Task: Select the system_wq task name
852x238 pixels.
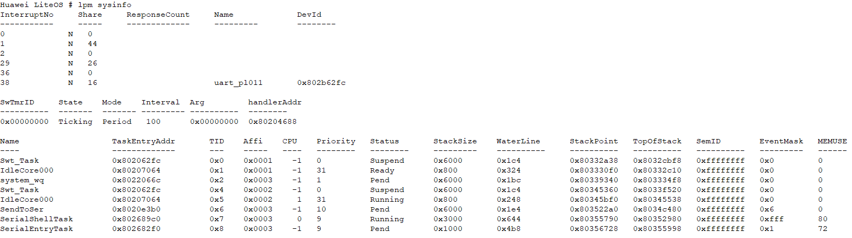Action: (22, 180)
